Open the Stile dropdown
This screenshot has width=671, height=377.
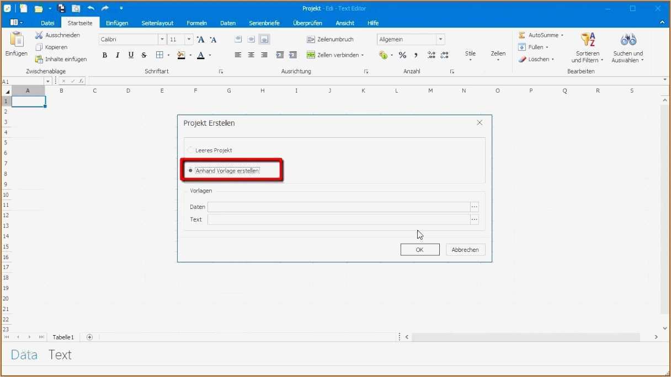[x=470, y=55]
